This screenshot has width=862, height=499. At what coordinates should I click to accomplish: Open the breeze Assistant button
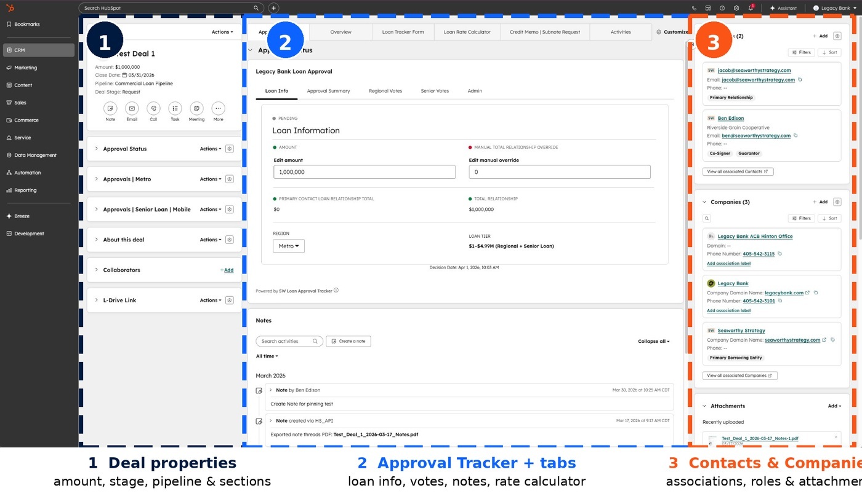point(783,8)
